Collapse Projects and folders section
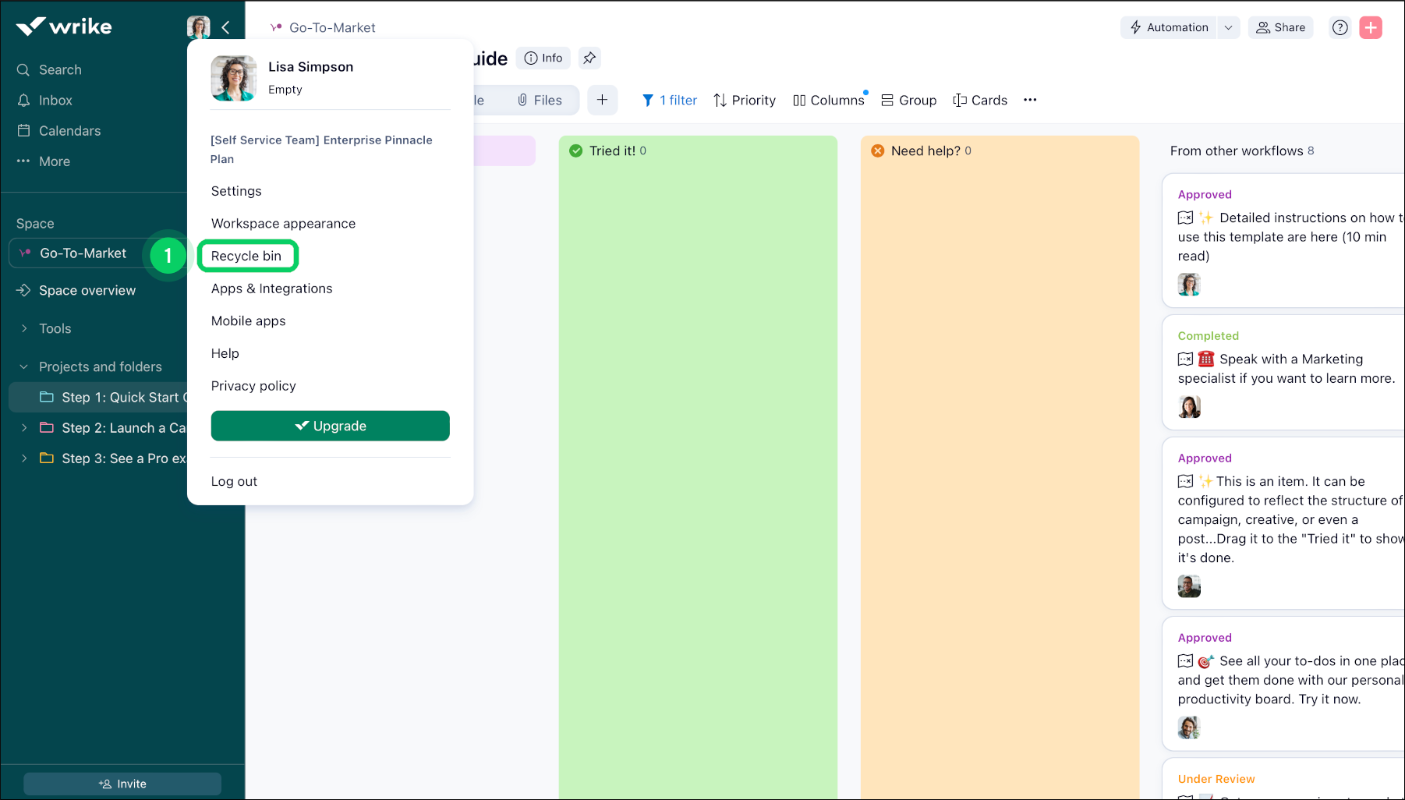 24,366
